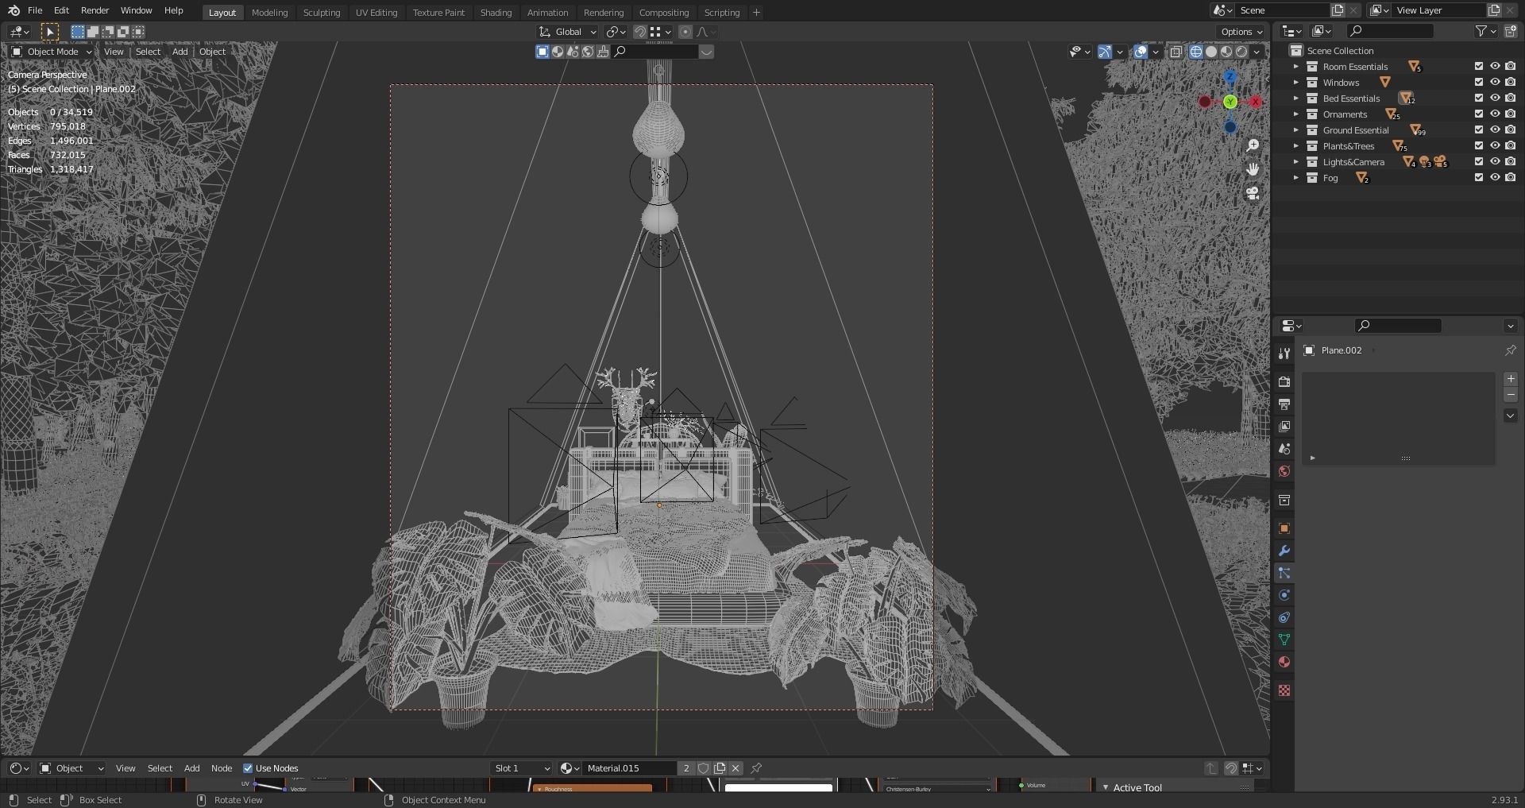1525x808 pixels.
Task: Open the Texture properties tab
Action: pos(1284,690)
